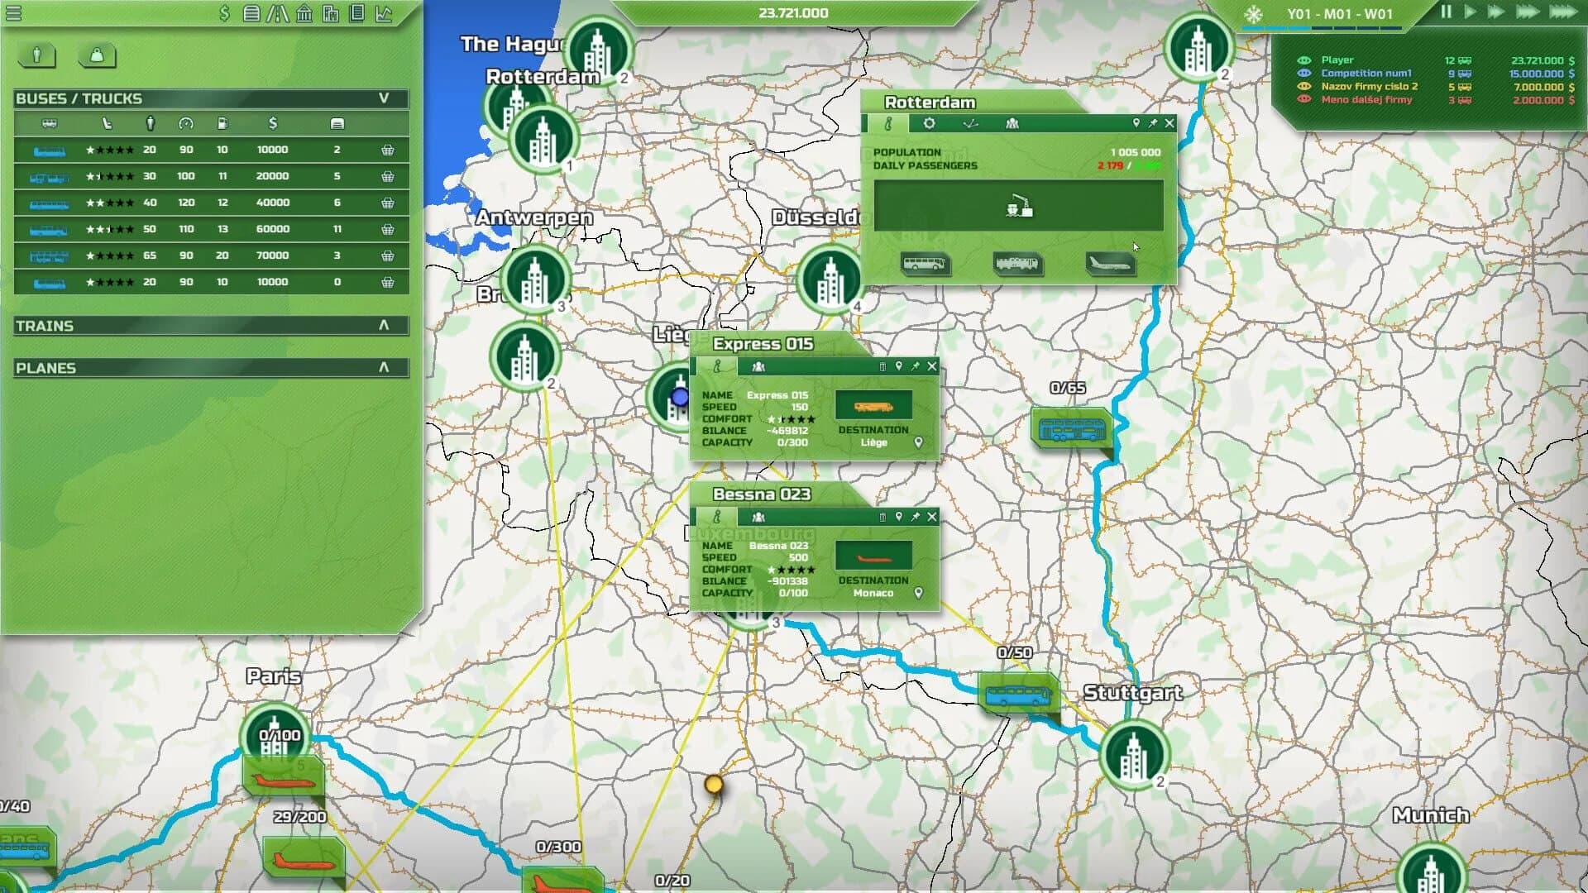This screenshot has width=1588, height=893.
Task: Pin the Bessna 023 window with the pushpin
Action: (x=916, y=515)
